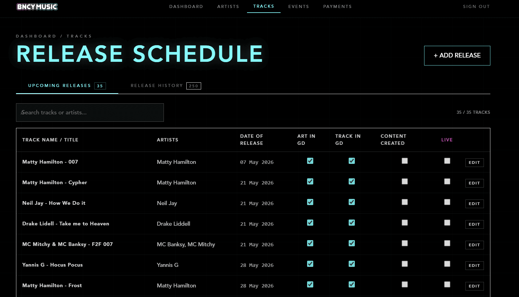Check Content Created for Take me to Heaven
This screenshot has height=297, width=519.
[x=405, y=223]
